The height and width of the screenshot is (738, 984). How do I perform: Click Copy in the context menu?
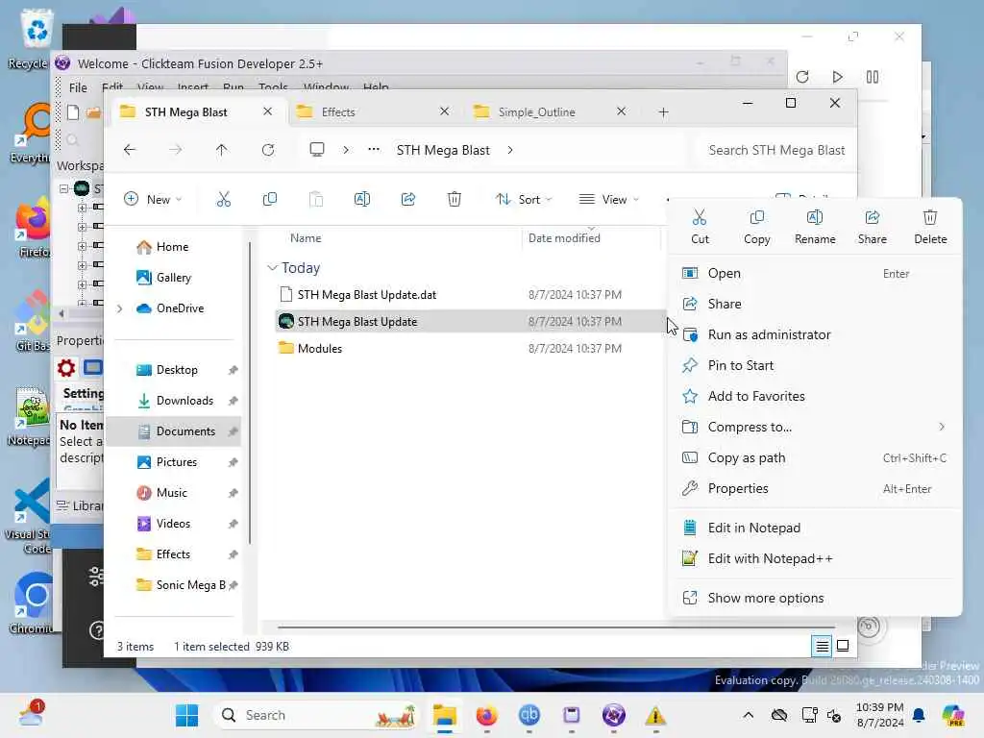point(757,227)
